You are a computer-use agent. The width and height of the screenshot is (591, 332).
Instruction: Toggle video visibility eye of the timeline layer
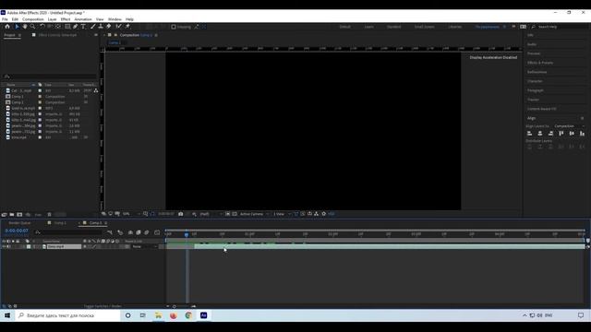4,246
